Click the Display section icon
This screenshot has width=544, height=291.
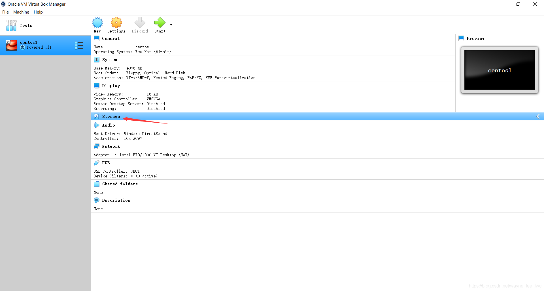point(97,86)
